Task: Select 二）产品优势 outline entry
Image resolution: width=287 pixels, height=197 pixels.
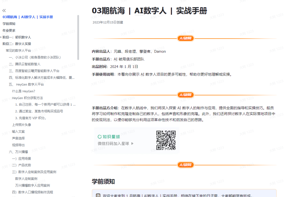Action: [x=22, y=165]
